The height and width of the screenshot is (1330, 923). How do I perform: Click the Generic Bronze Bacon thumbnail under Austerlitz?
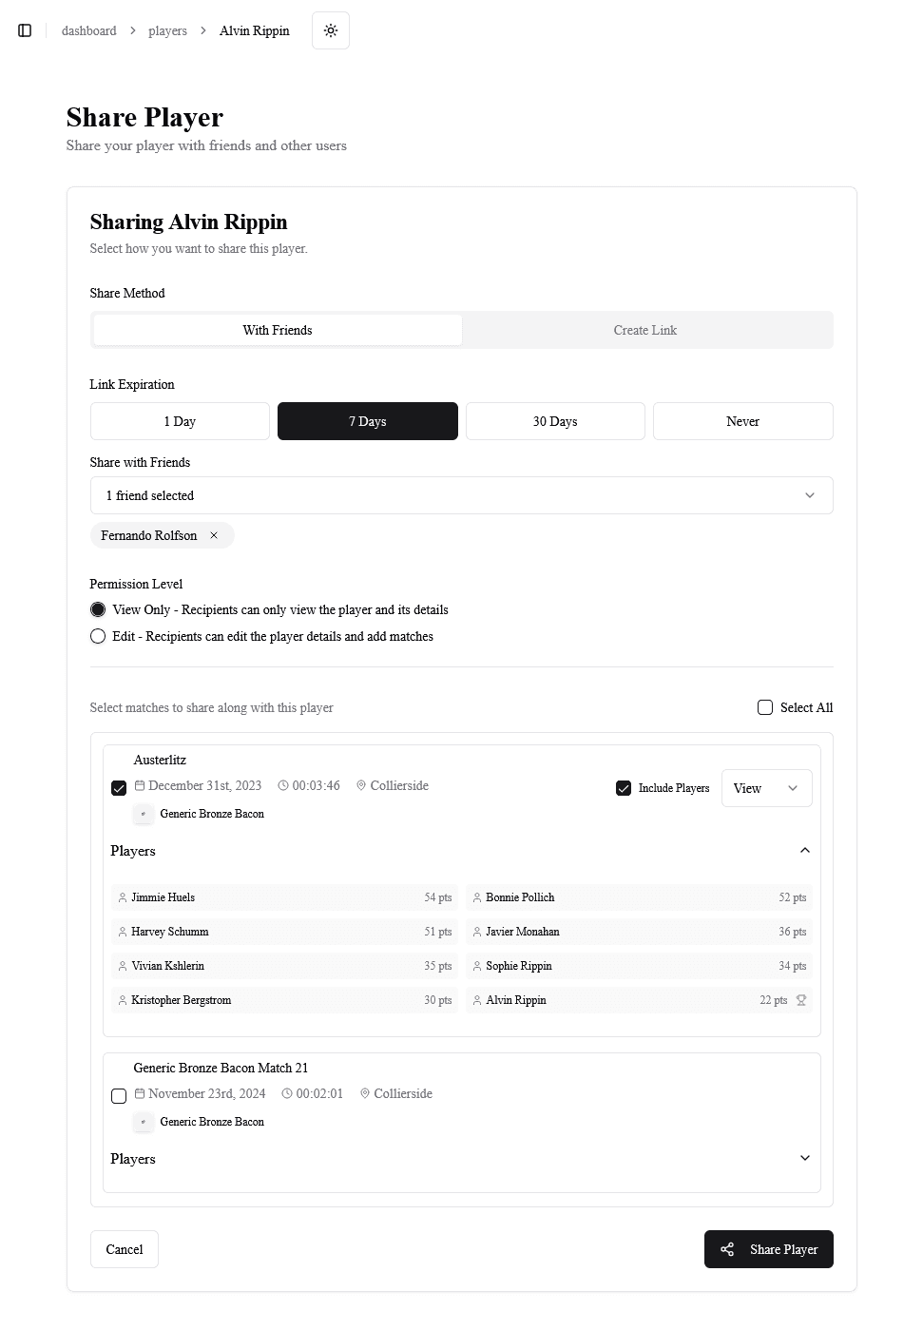coord(144,814)
